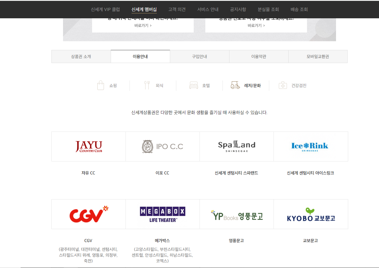The image size is (379, 268).
Task: Click the 영풍문고 caption text
Action: coord(236,241)
